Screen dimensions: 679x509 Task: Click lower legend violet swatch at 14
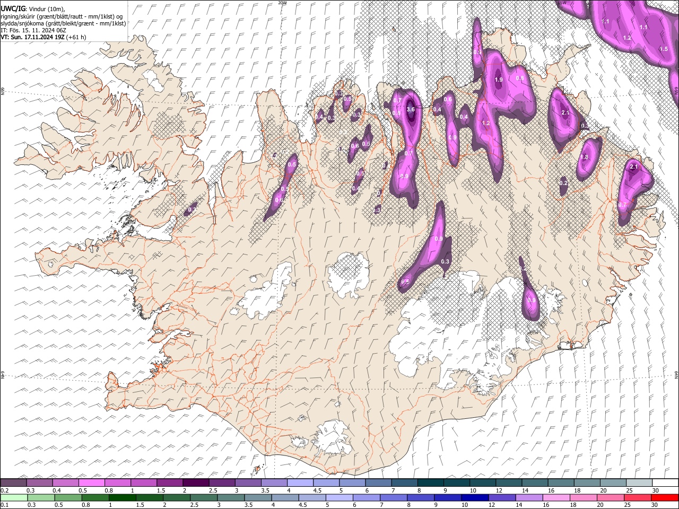(x=530, y=497)
